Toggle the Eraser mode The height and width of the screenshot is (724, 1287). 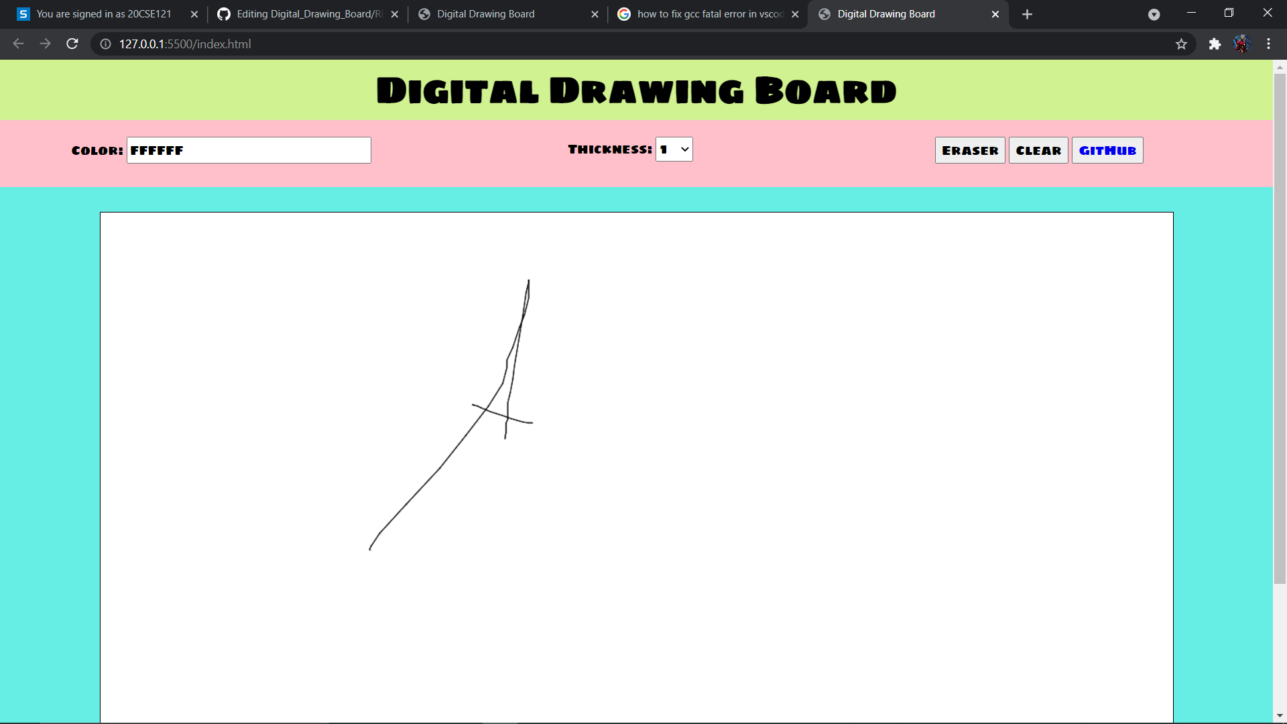coord(969,150)
